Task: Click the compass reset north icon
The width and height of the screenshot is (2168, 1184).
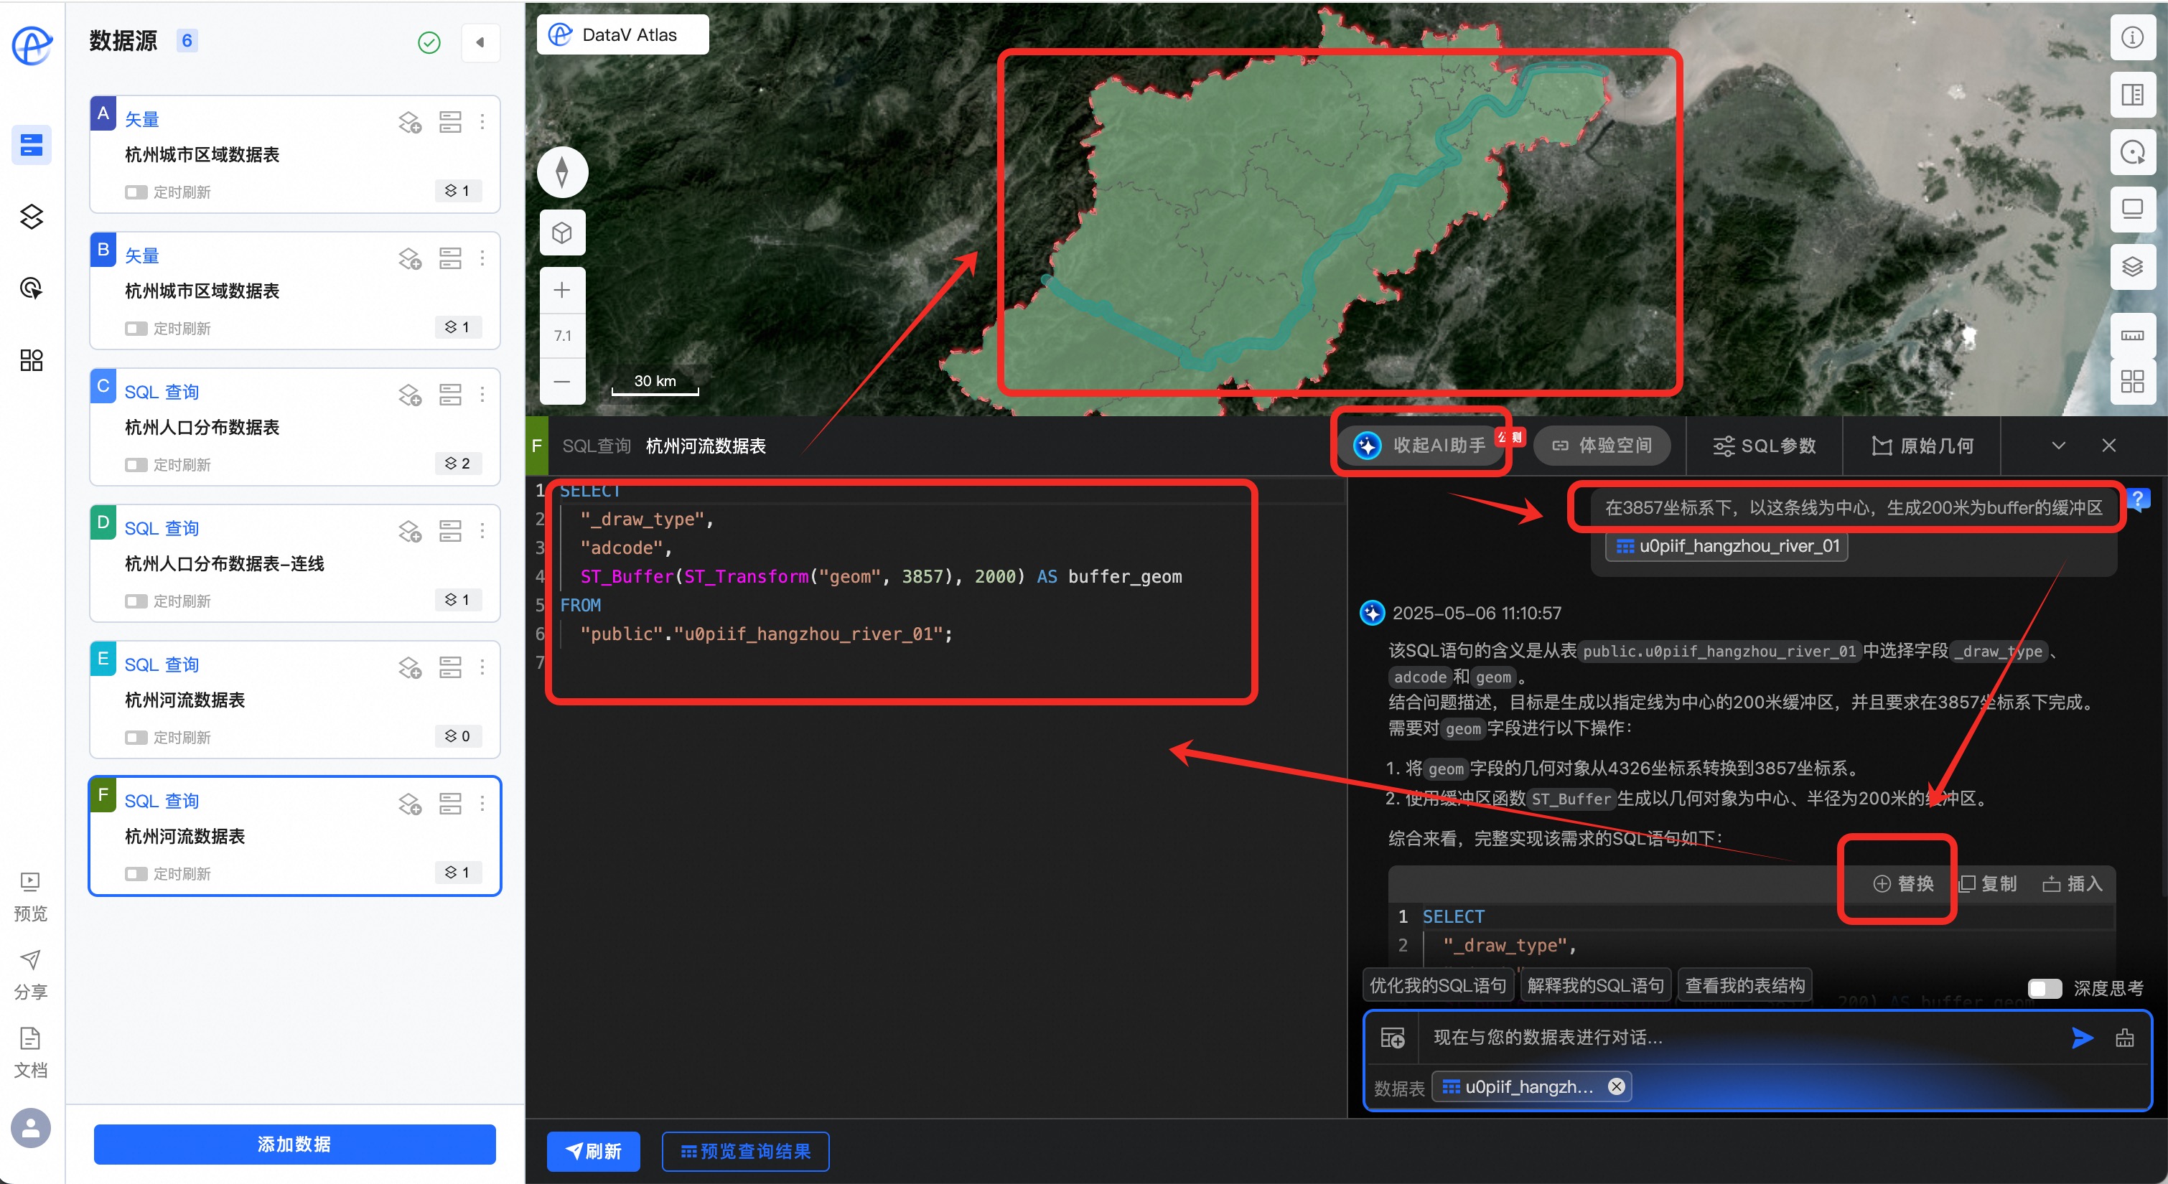Action: point(561,172)
